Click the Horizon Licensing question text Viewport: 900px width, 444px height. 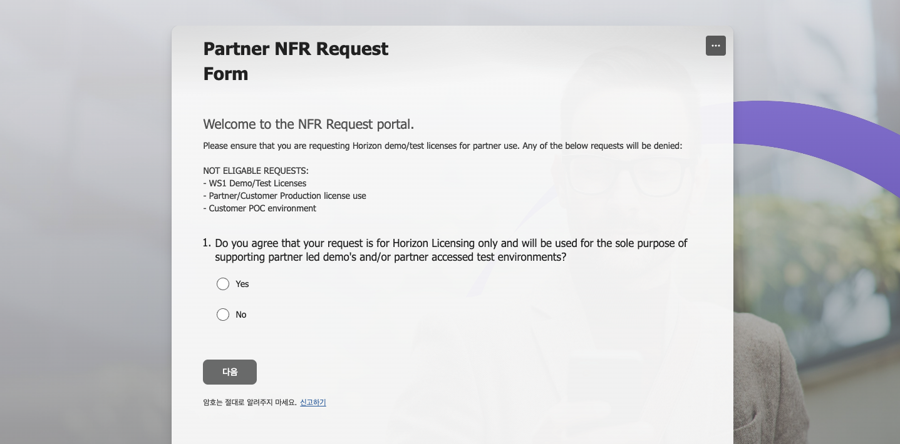[x=451, y=250]
